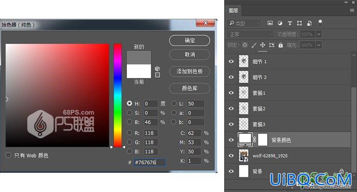Click the out-of-gamut warning cube icon
Screen dimensions: 357x192
157,68
